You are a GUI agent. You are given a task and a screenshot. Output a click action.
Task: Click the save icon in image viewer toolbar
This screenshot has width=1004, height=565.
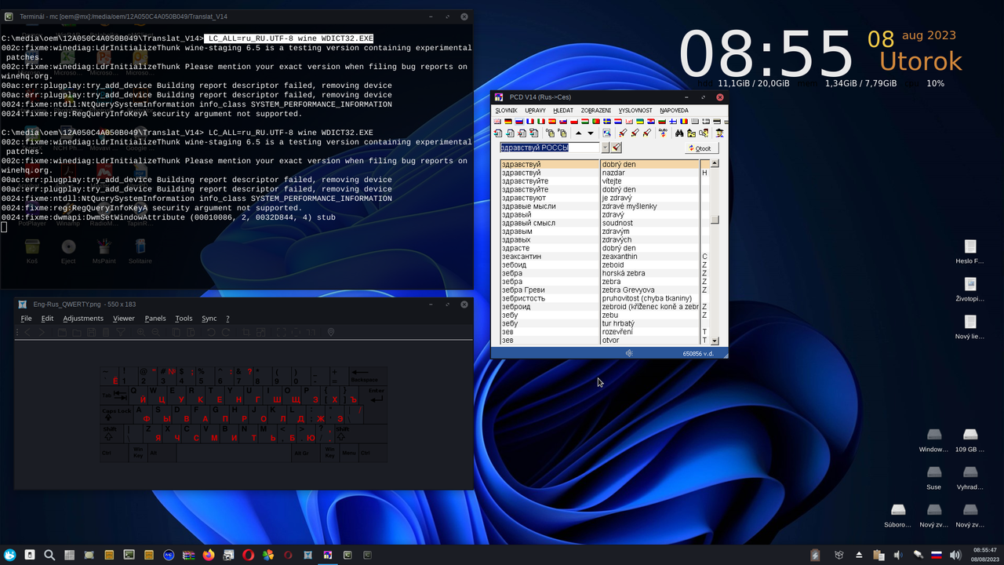[91, 332]
